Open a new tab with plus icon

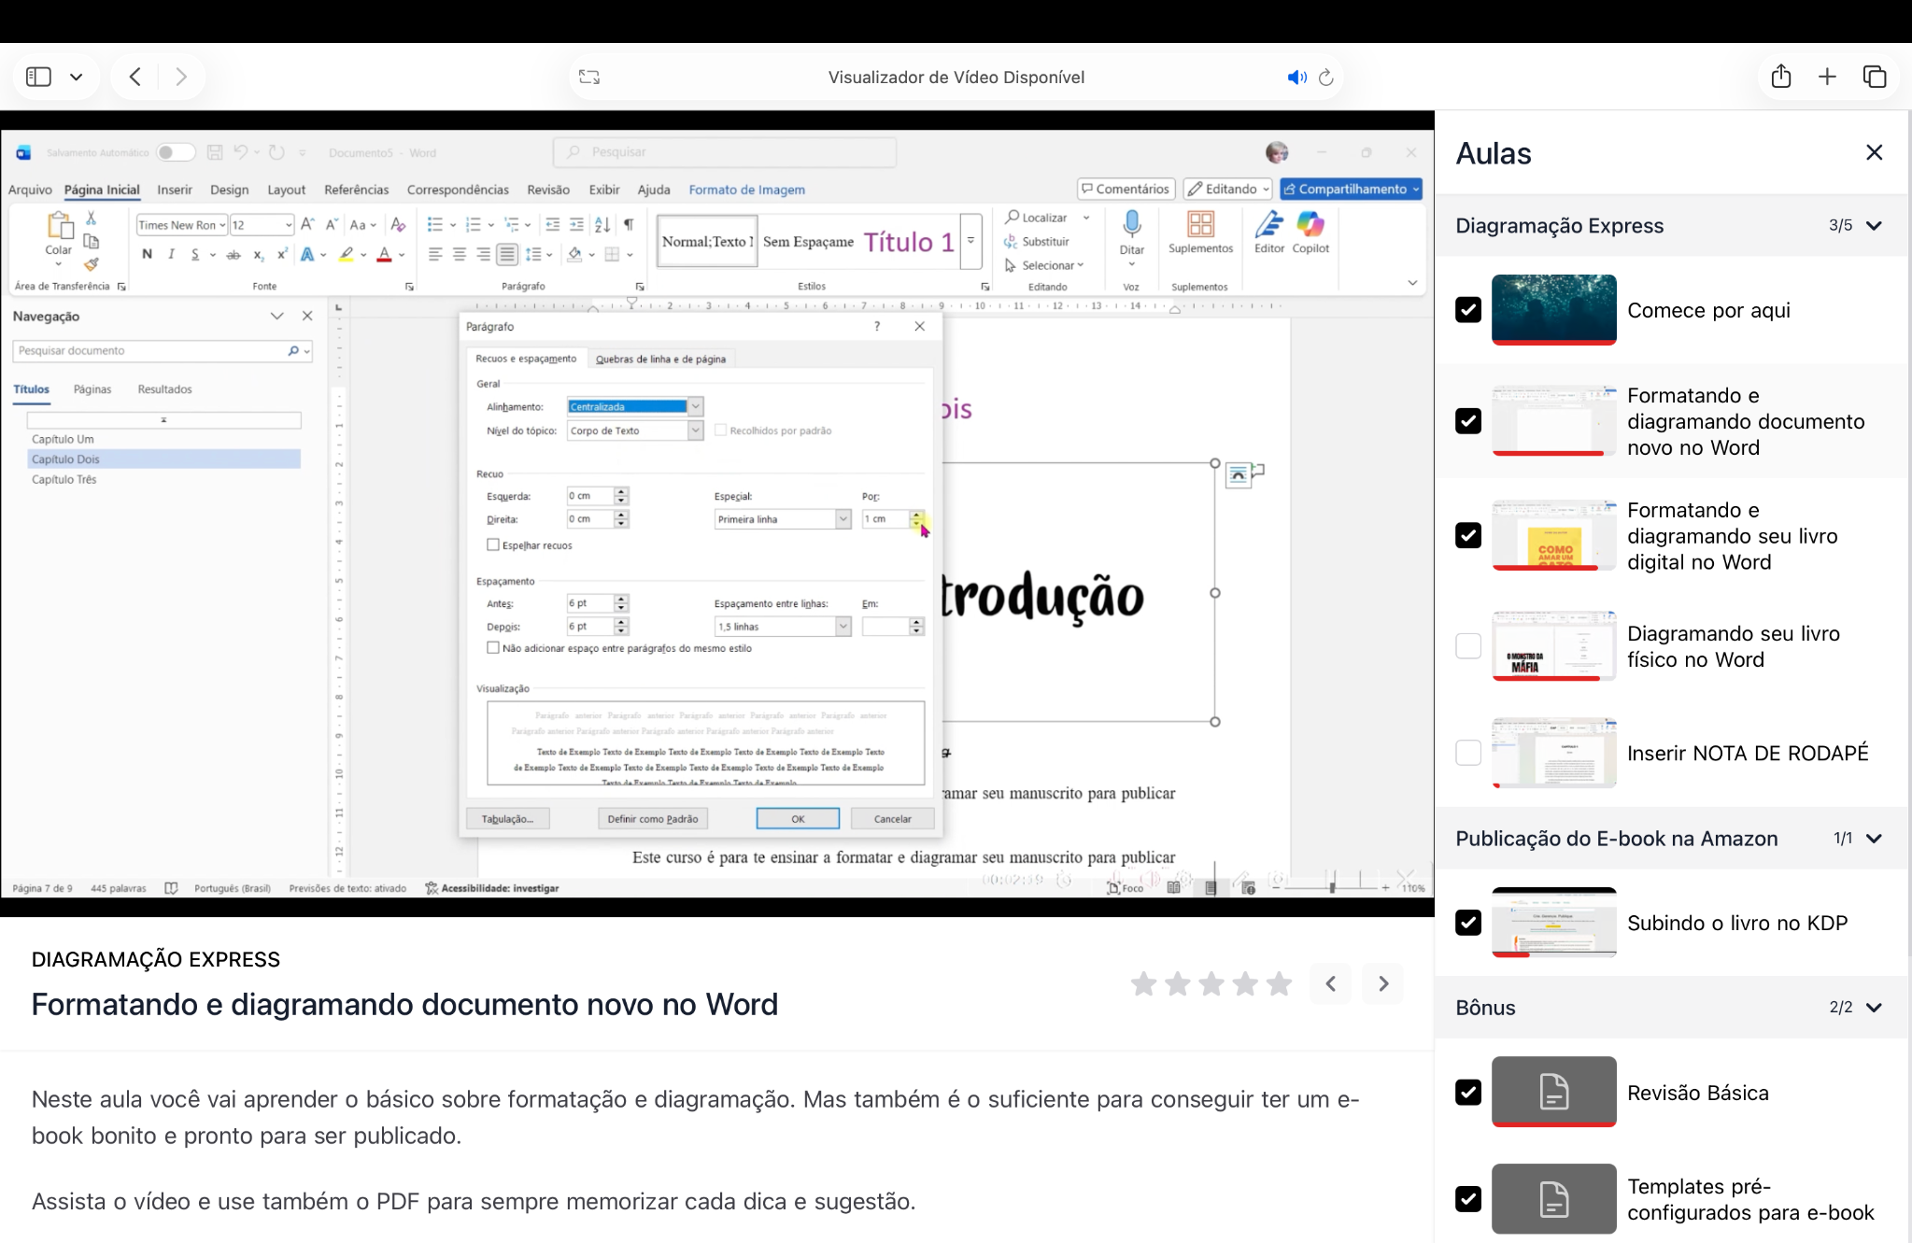point(1827,77)
